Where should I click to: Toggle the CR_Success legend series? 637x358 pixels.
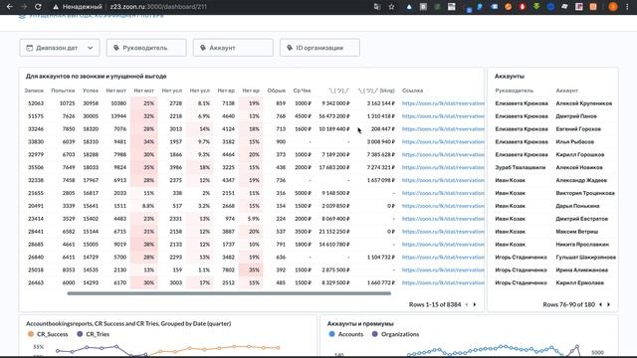coord(48,334)
